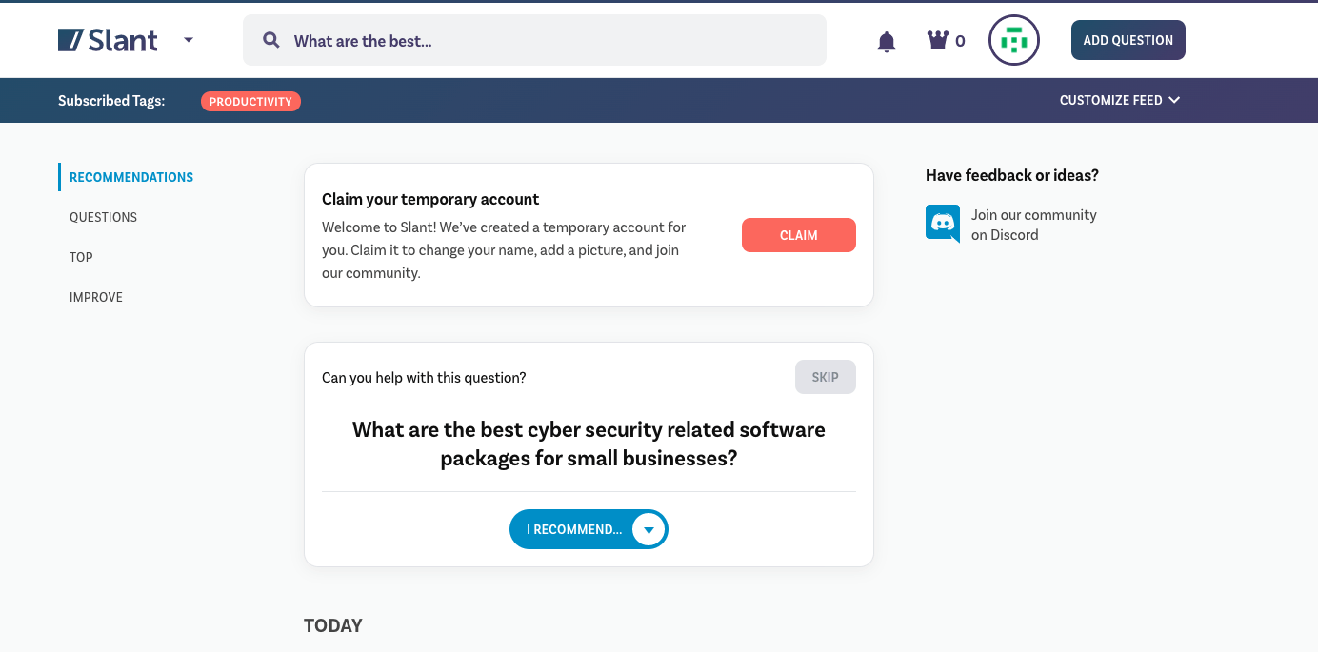Switch to the Recommendations tab
Screen dimensions: 1318x652
[x=131, y=177]
